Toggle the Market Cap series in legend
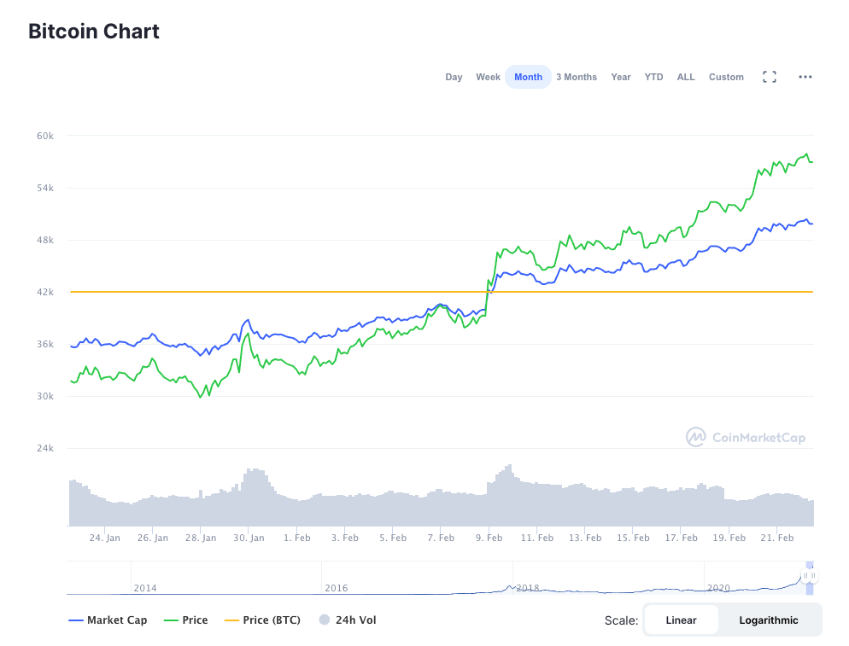This screenshot has height=646, width=849. 108,620
